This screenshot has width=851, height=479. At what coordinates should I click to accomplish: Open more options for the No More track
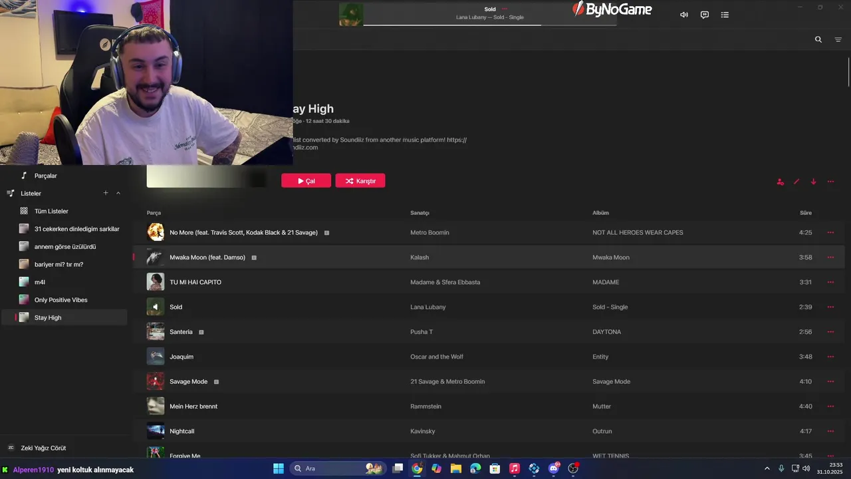coord(830,232)
